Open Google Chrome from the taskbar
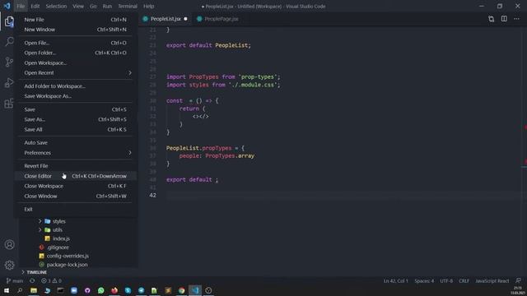The width and height of the screenshot is (527, 296). pos(181,290)
